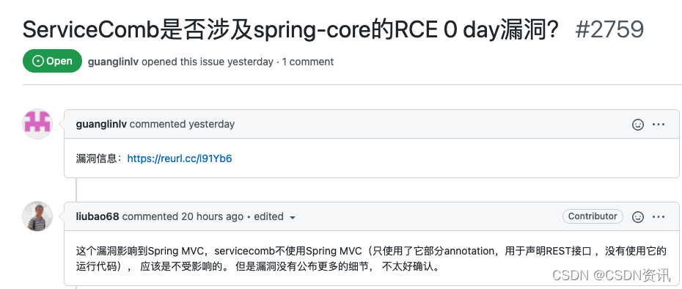Click the "20 hours ago" timestamp
The height and width of the screenshot is (289, 682).
(x=212, y=216)
